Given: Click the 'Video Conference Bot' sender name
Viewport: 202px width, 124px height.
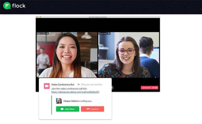Looking at the screenshot, I should tap(63, 84).
